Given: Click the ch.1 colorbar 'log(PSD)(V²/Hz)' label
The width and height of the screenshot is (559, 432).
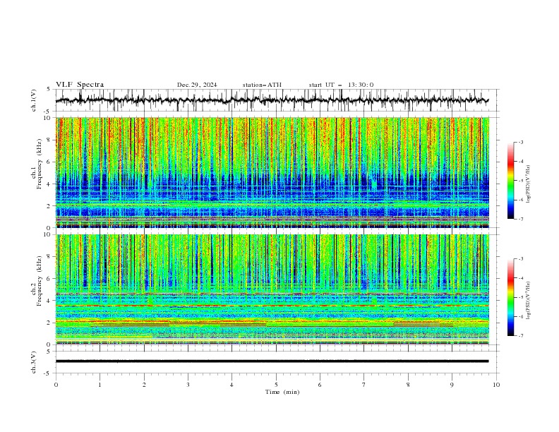Looking at the screenshot, I should 528,184.
